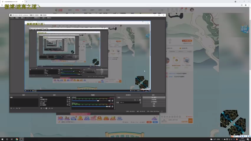Add a new scene with the plus icon
Screen dimensions: 251x141
11,108
